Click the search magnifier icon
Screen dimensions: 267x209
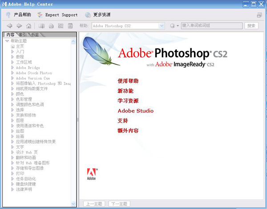[x=172, y=26]
